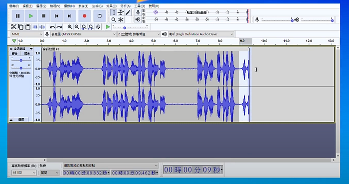
Task: Select the magnifier Zoom tool
Action: [114, 19]
